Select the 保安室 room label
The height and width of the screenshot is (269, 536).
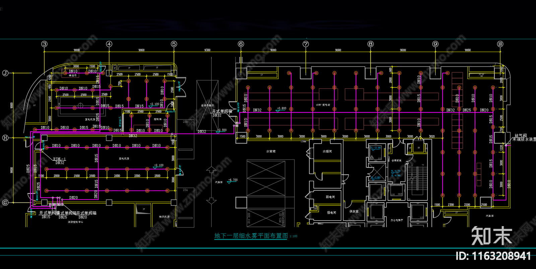(x=354, y=211)
